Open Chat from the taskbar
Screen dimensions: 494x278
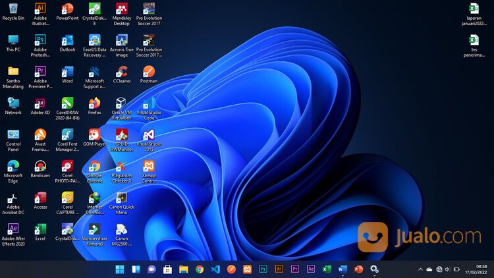(151, 269)
